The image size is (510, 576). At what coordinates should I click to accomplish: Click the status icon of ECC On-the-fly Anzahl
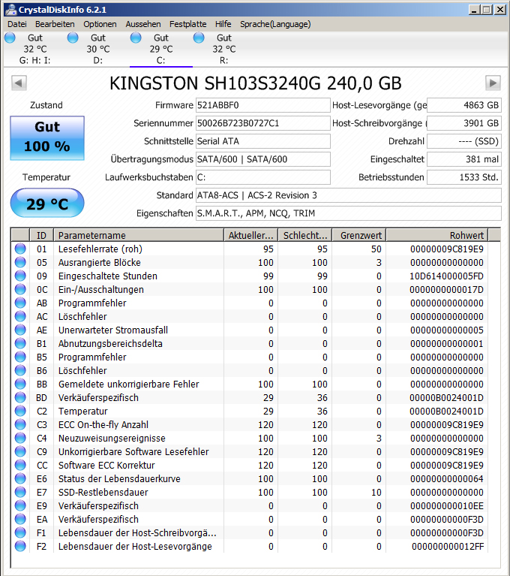(20, 424)
